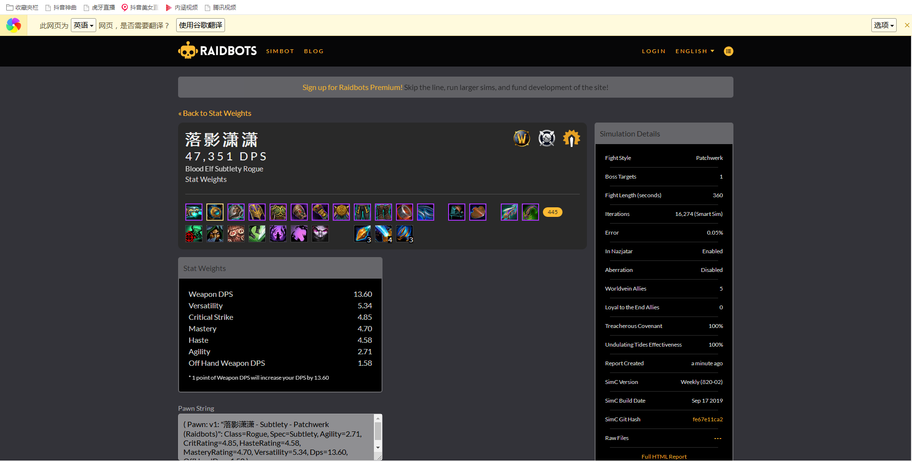Expand the ENGLISH language dropdown

(x=695, y=51)
